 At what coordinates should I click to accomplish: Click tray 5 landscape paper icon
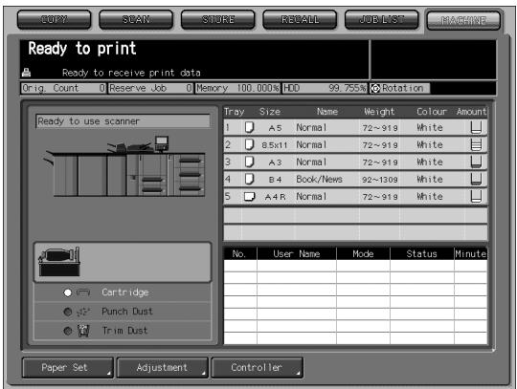click(x=249, y=197)
